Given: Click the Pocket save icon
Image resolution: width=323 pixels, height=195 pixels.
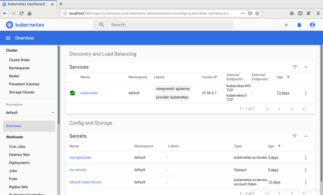Looking at the screenshot, I should point(250,13).
